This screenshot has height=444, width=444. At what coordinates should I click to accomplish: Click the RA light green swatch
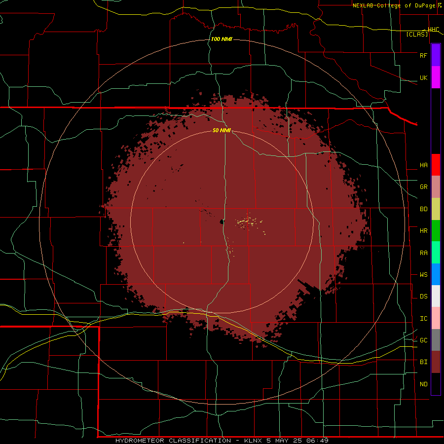[436, 253]
